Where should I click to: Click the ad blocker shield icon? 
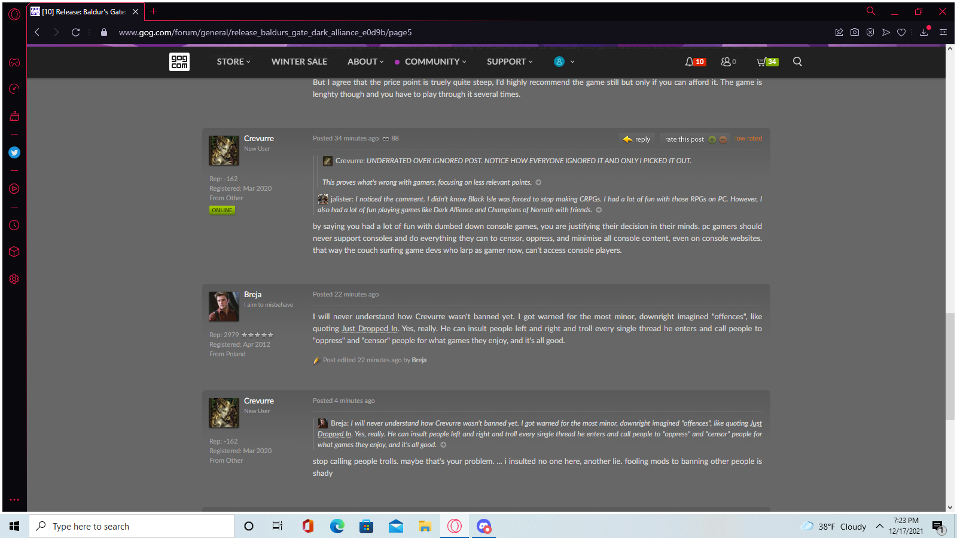(x=870, y=32)
